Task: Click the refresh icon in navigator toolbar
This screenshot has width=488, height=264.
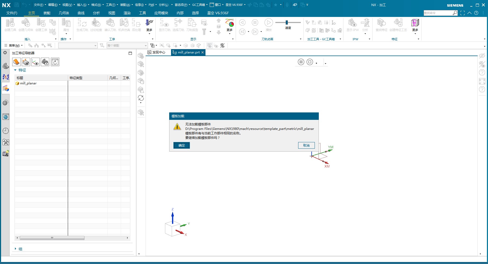Action: click(55, 62)
